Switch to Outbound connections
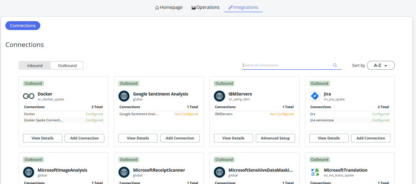The image size is (416, 184). click(x=67, y=66)
